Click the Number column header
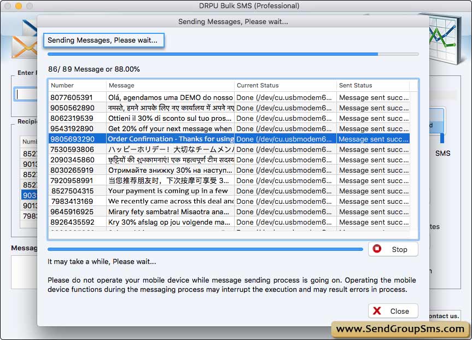The height and width of the screenshot is (340, 472). (x=77, y=85)
